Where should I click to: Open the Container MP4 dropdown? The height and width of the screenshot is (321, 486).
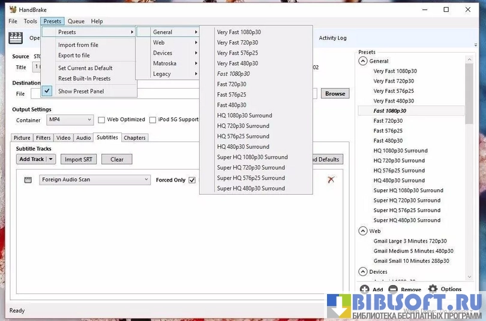[x=70, y=120]
